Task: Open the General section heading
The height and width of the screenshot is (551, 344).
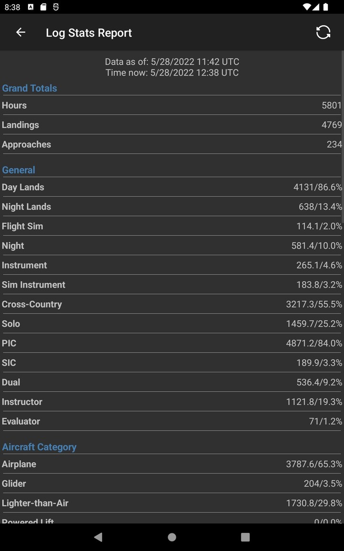Action: click(x=19, y=170)
